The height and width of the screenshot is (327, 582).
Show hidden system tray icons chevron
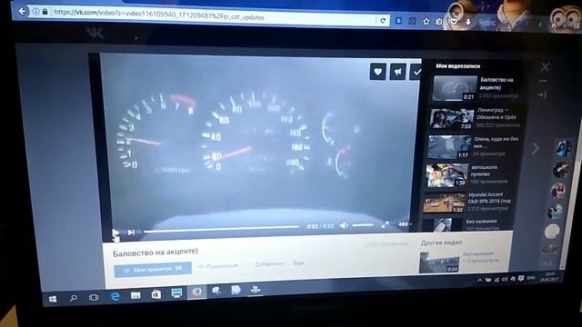[479, 281]
